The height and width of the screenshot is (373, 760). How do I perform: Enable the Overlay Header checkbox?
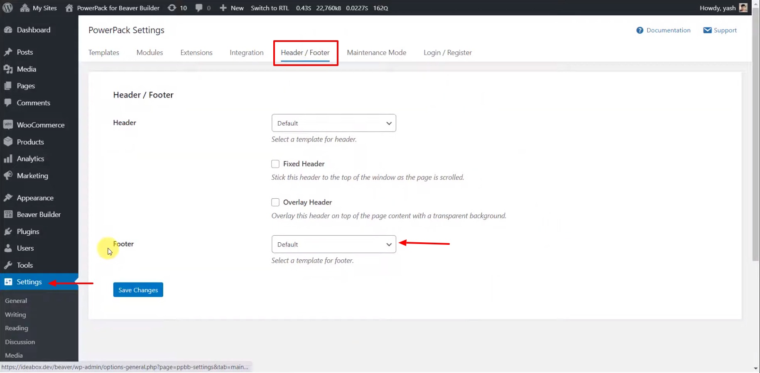275,202
